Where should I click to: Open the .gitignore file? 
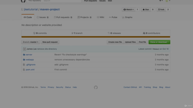click(x=30, y=65)
